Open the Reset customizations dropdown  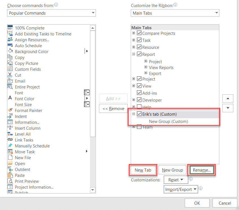click(x=176, y=180)
